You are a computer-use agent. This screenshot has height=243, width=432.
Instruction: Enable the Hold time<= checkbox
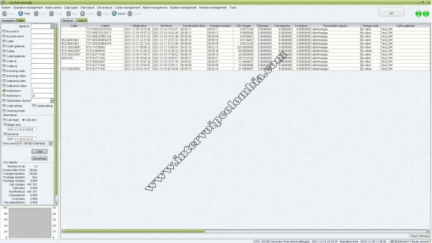[4, 95]
